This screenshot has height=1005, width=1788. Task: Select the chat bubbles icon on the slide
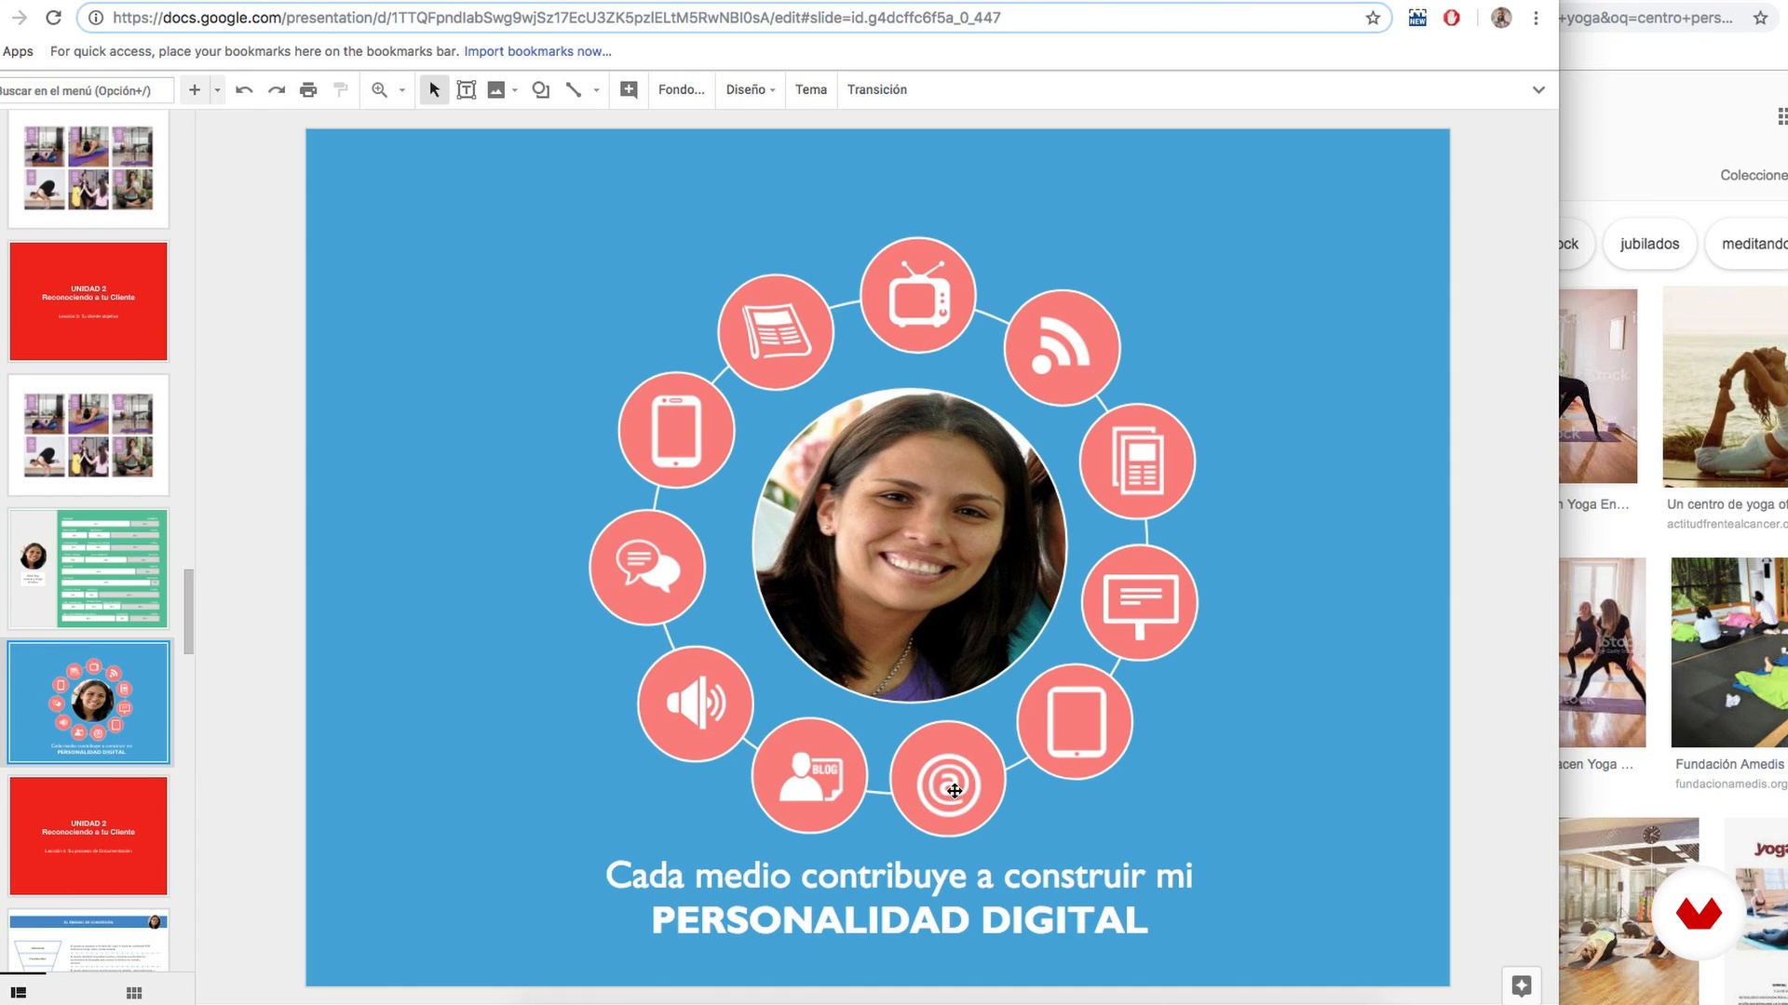point(647,567)
